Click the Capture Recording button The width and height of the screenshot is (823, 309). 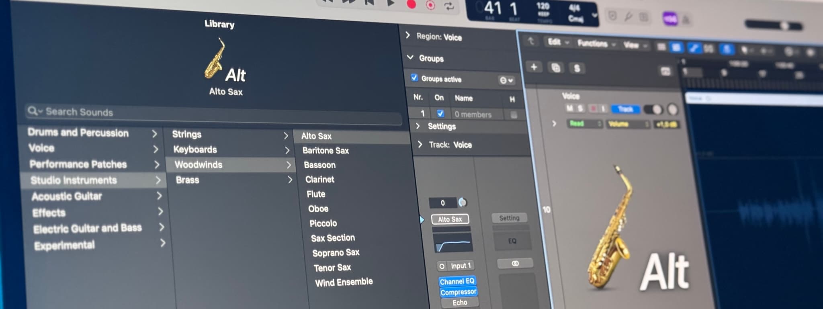[x=430, y=5]
